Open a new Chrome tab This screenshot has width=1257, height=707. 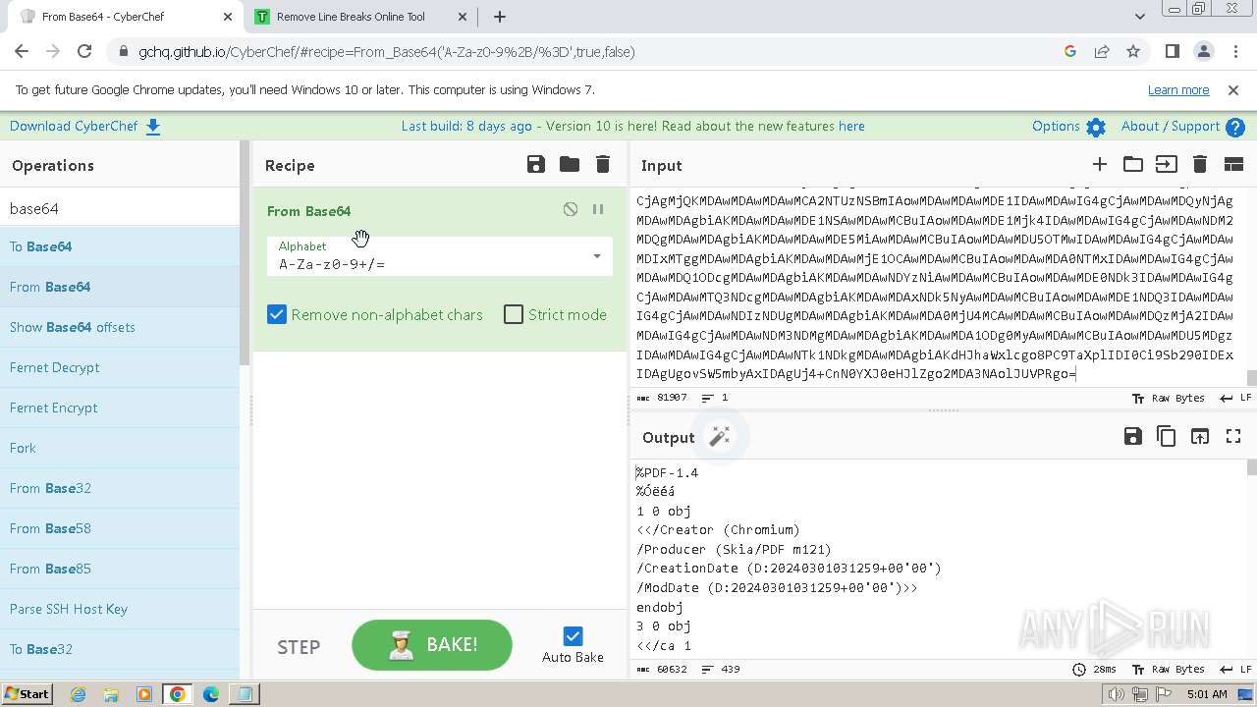(500, 17)
